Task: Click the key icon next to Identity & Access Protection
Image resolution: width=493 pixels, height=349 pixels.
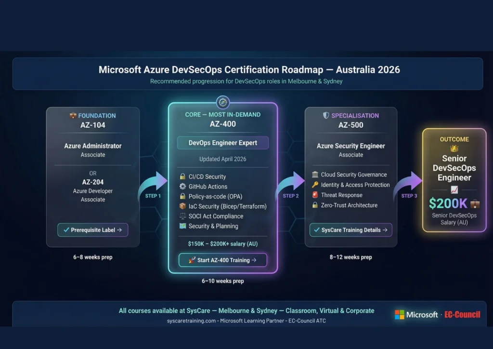Action: (x=315, y=185)
